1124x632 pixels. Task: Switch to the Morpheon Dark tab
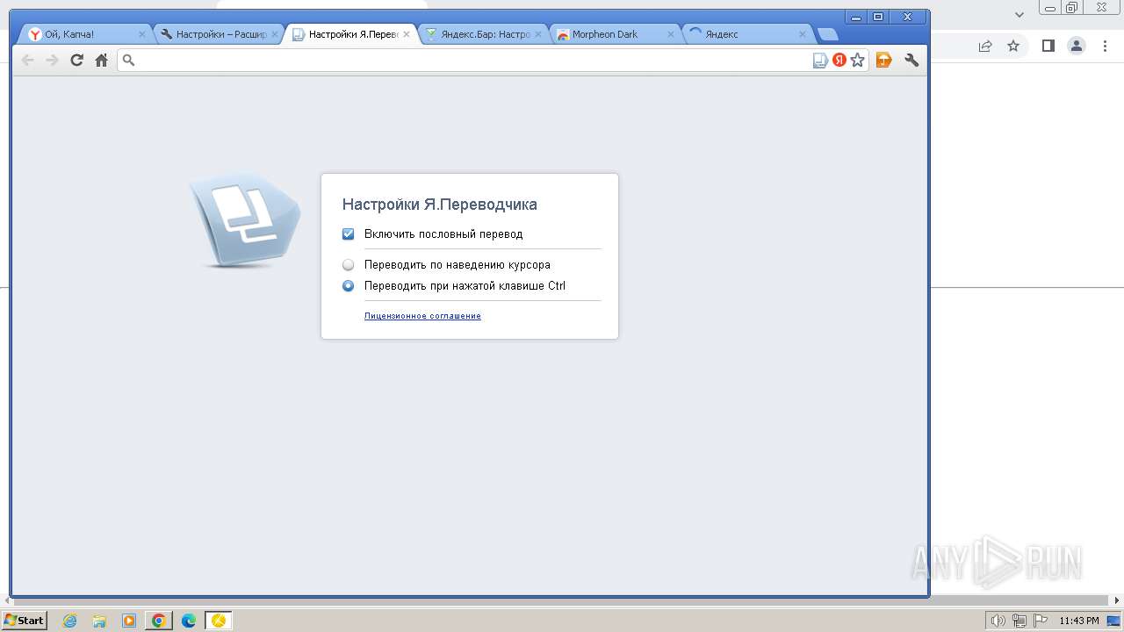click(615, 34)
